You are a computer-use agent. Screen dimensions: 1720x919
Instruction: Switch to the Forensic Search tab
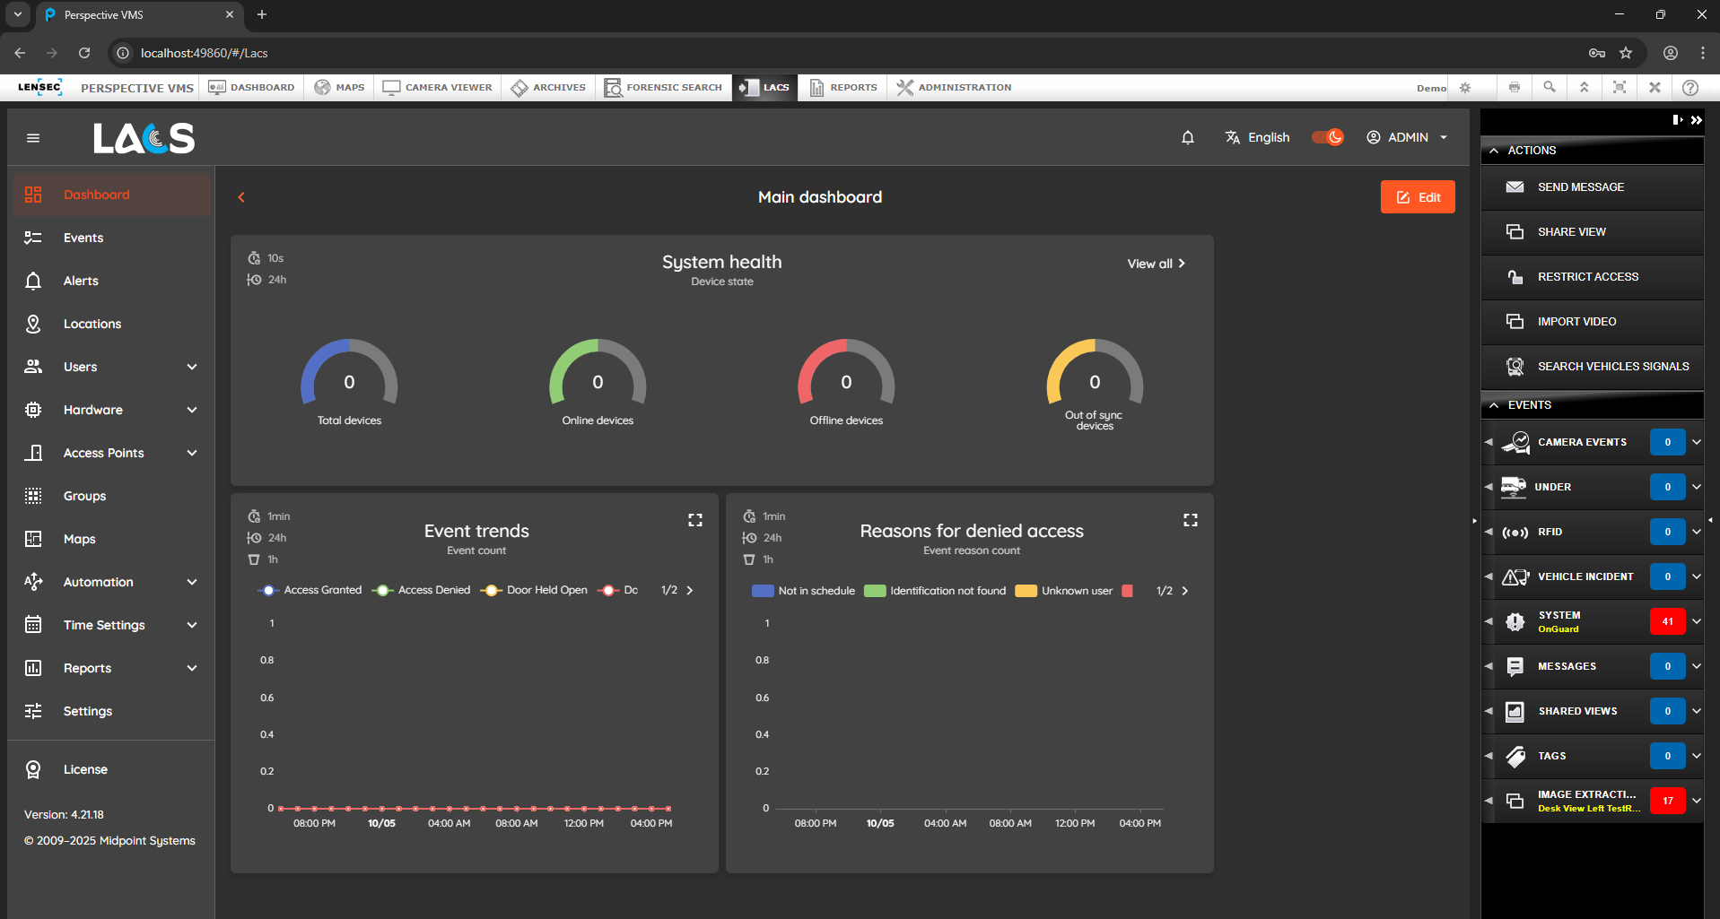coord(663,87)
